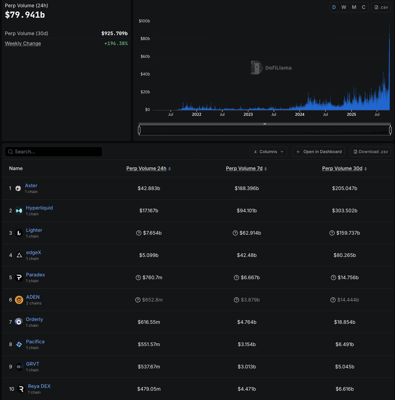Image resolution: width=395 pixels, height=400 pixels.
Task: Click left handle of chart range slider
Action: pyautogui.click(x=139, y=130)
